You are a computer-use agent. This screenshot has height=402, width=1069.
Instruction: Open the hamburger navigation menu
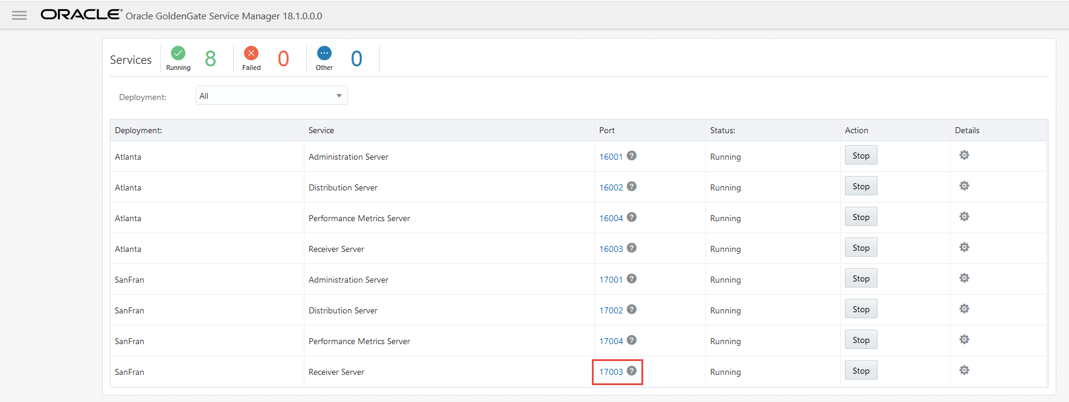pos(19,15)
